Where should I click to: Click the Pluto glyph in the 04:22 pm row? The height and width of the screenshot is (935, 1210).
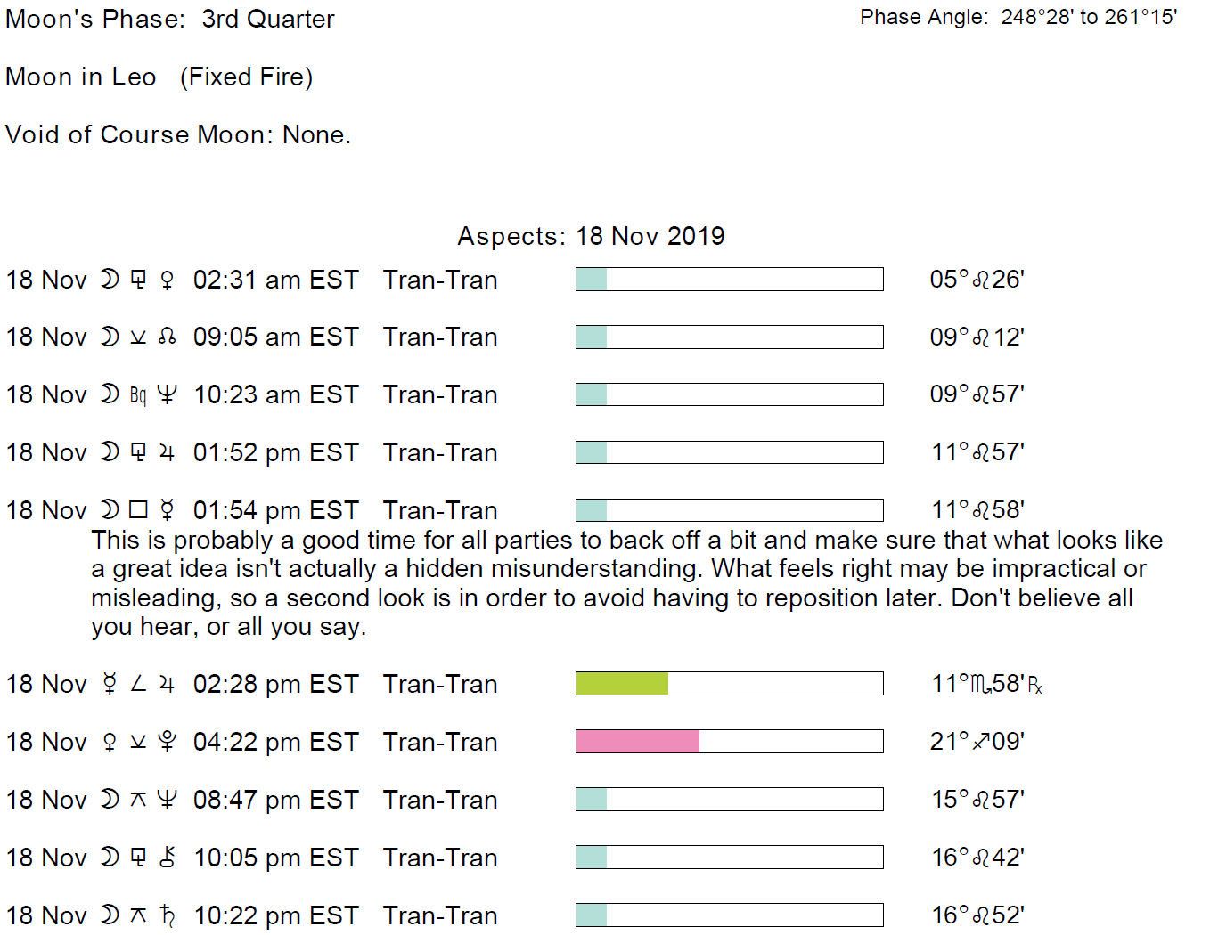(x=167, y=742)
